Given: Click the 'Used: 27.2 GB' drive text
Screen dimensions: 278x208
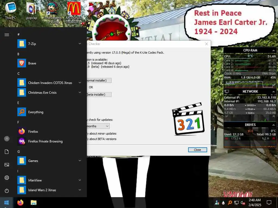Looking at the screenshot, I should (234, 134).
